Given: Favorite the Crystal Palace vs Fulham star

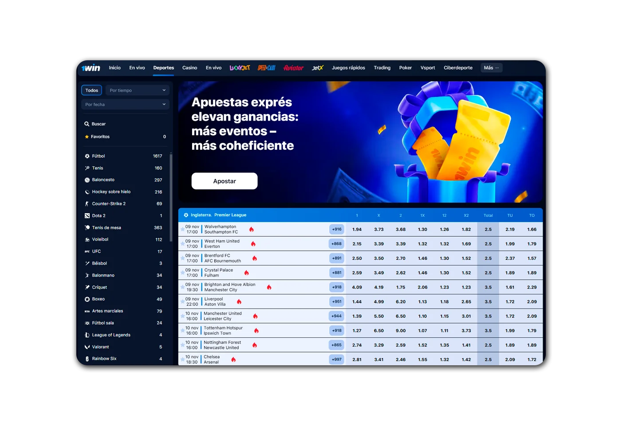Looking at the screenshot, I should click(182, 273).
